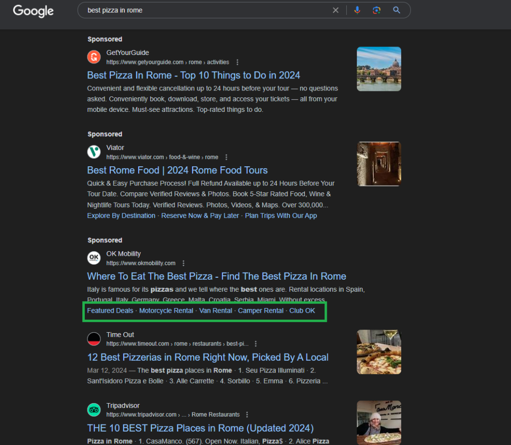Image resolution: width=511 pixels, height=445 pixels.
Task: Open the options menu for OK Mobility result
Action: point(184,263)
